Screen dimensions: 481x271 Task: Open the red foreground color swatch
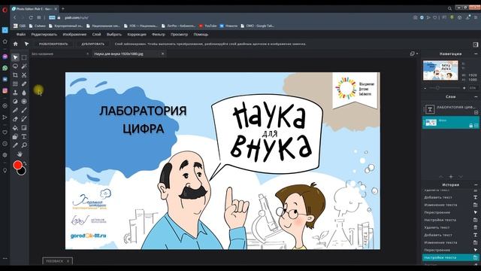click(x=17, y=166)
